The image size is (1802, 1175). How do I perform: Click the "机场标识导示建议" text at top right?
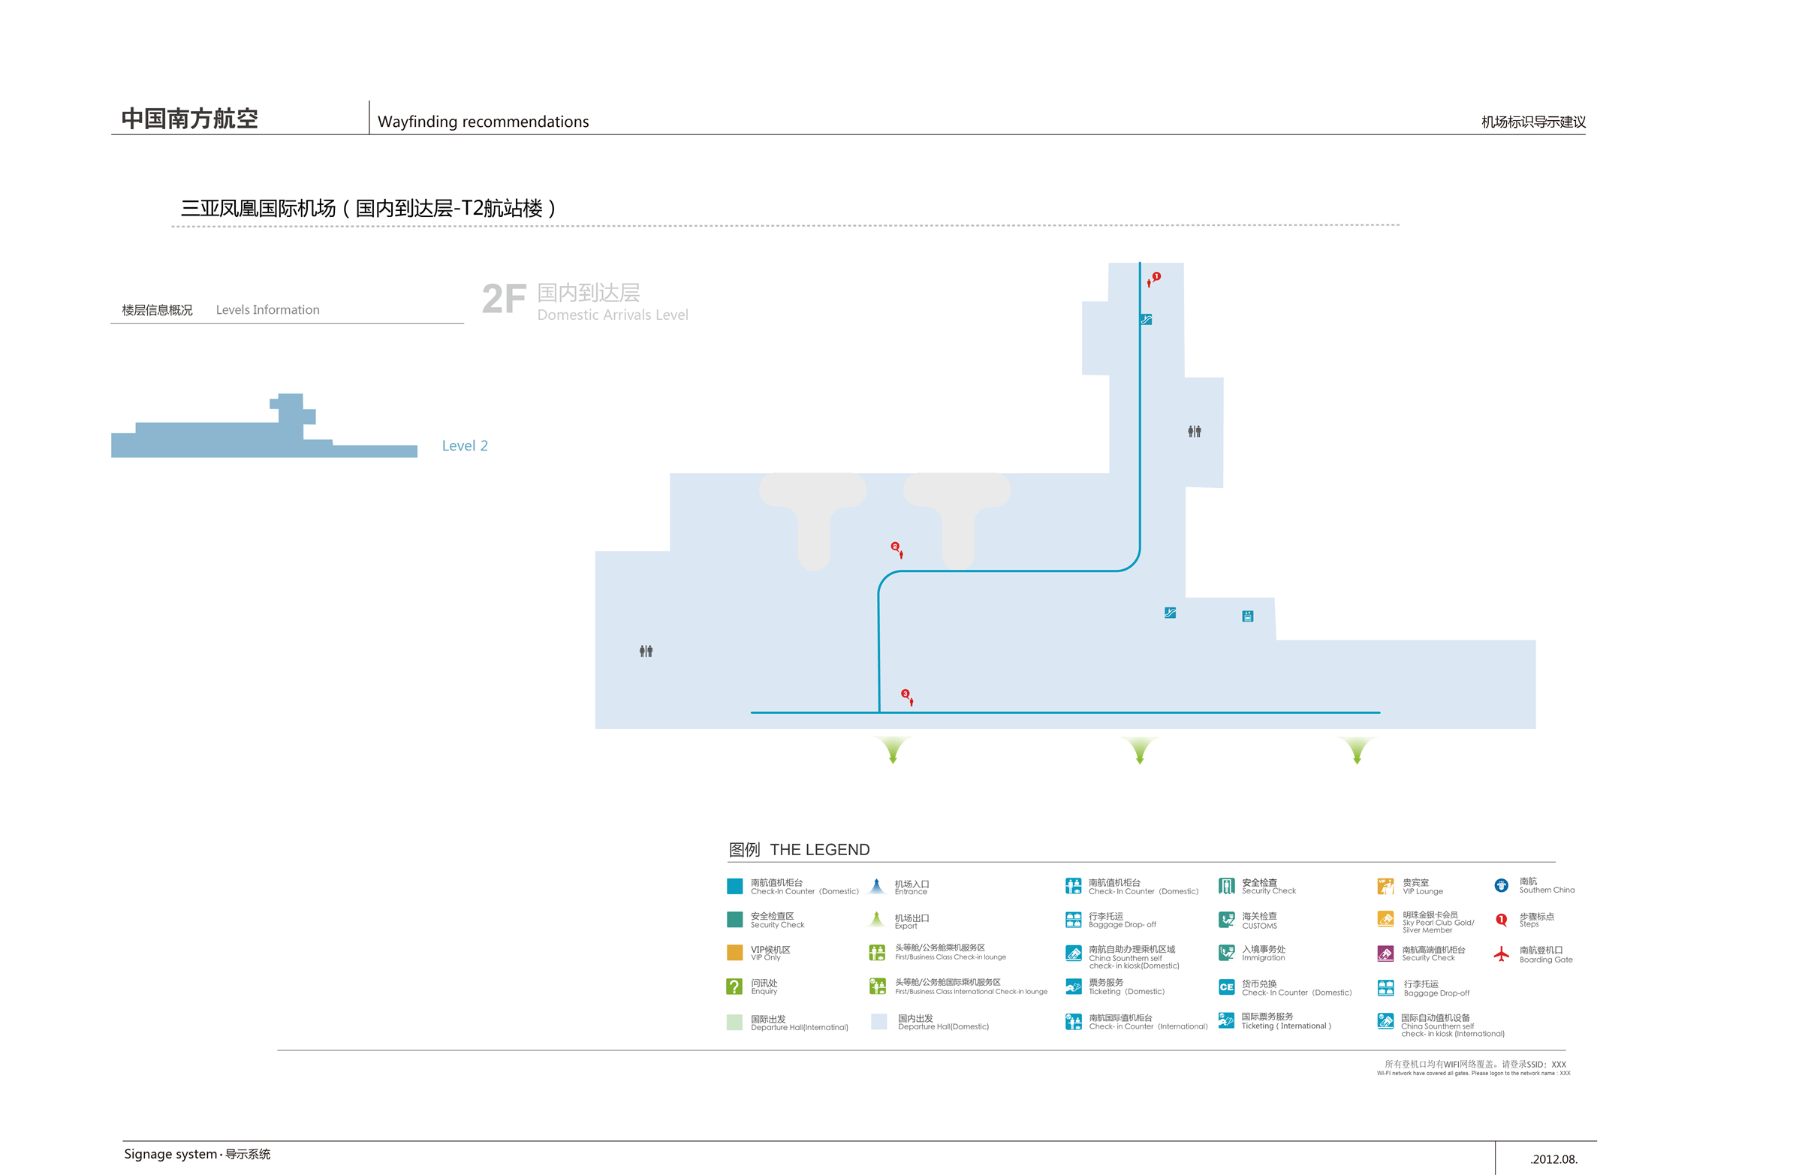(1533, 122)
